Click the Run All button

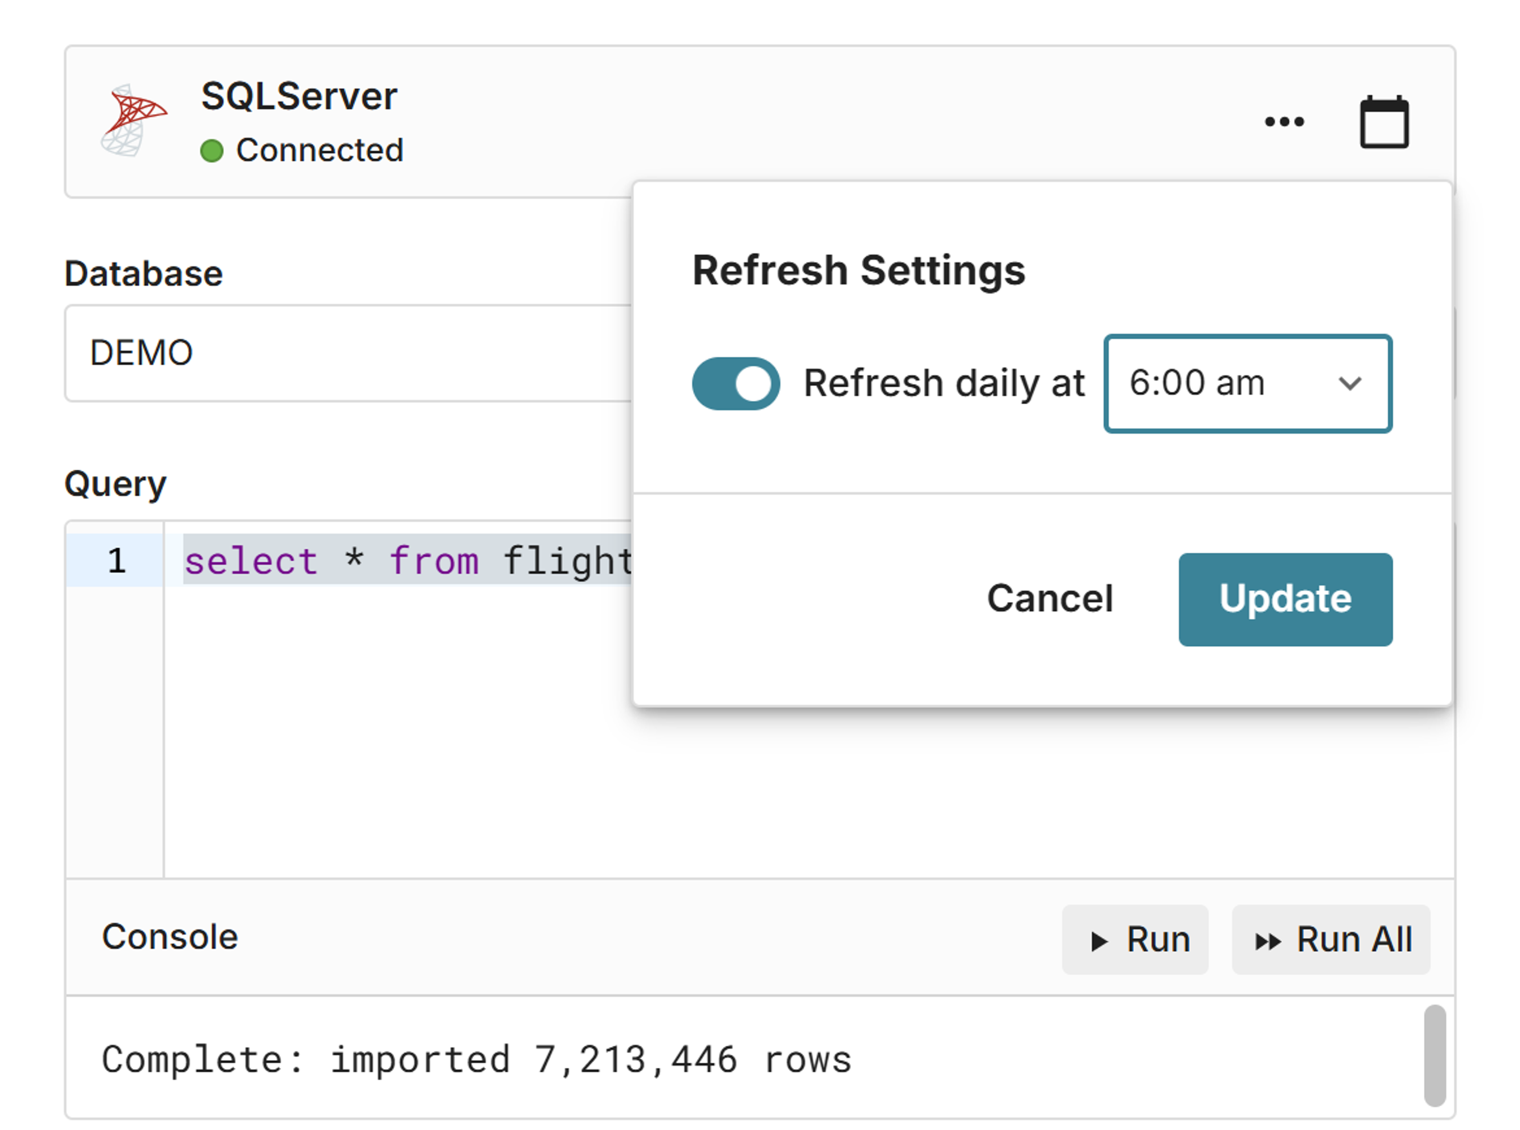click(1330, 939)
